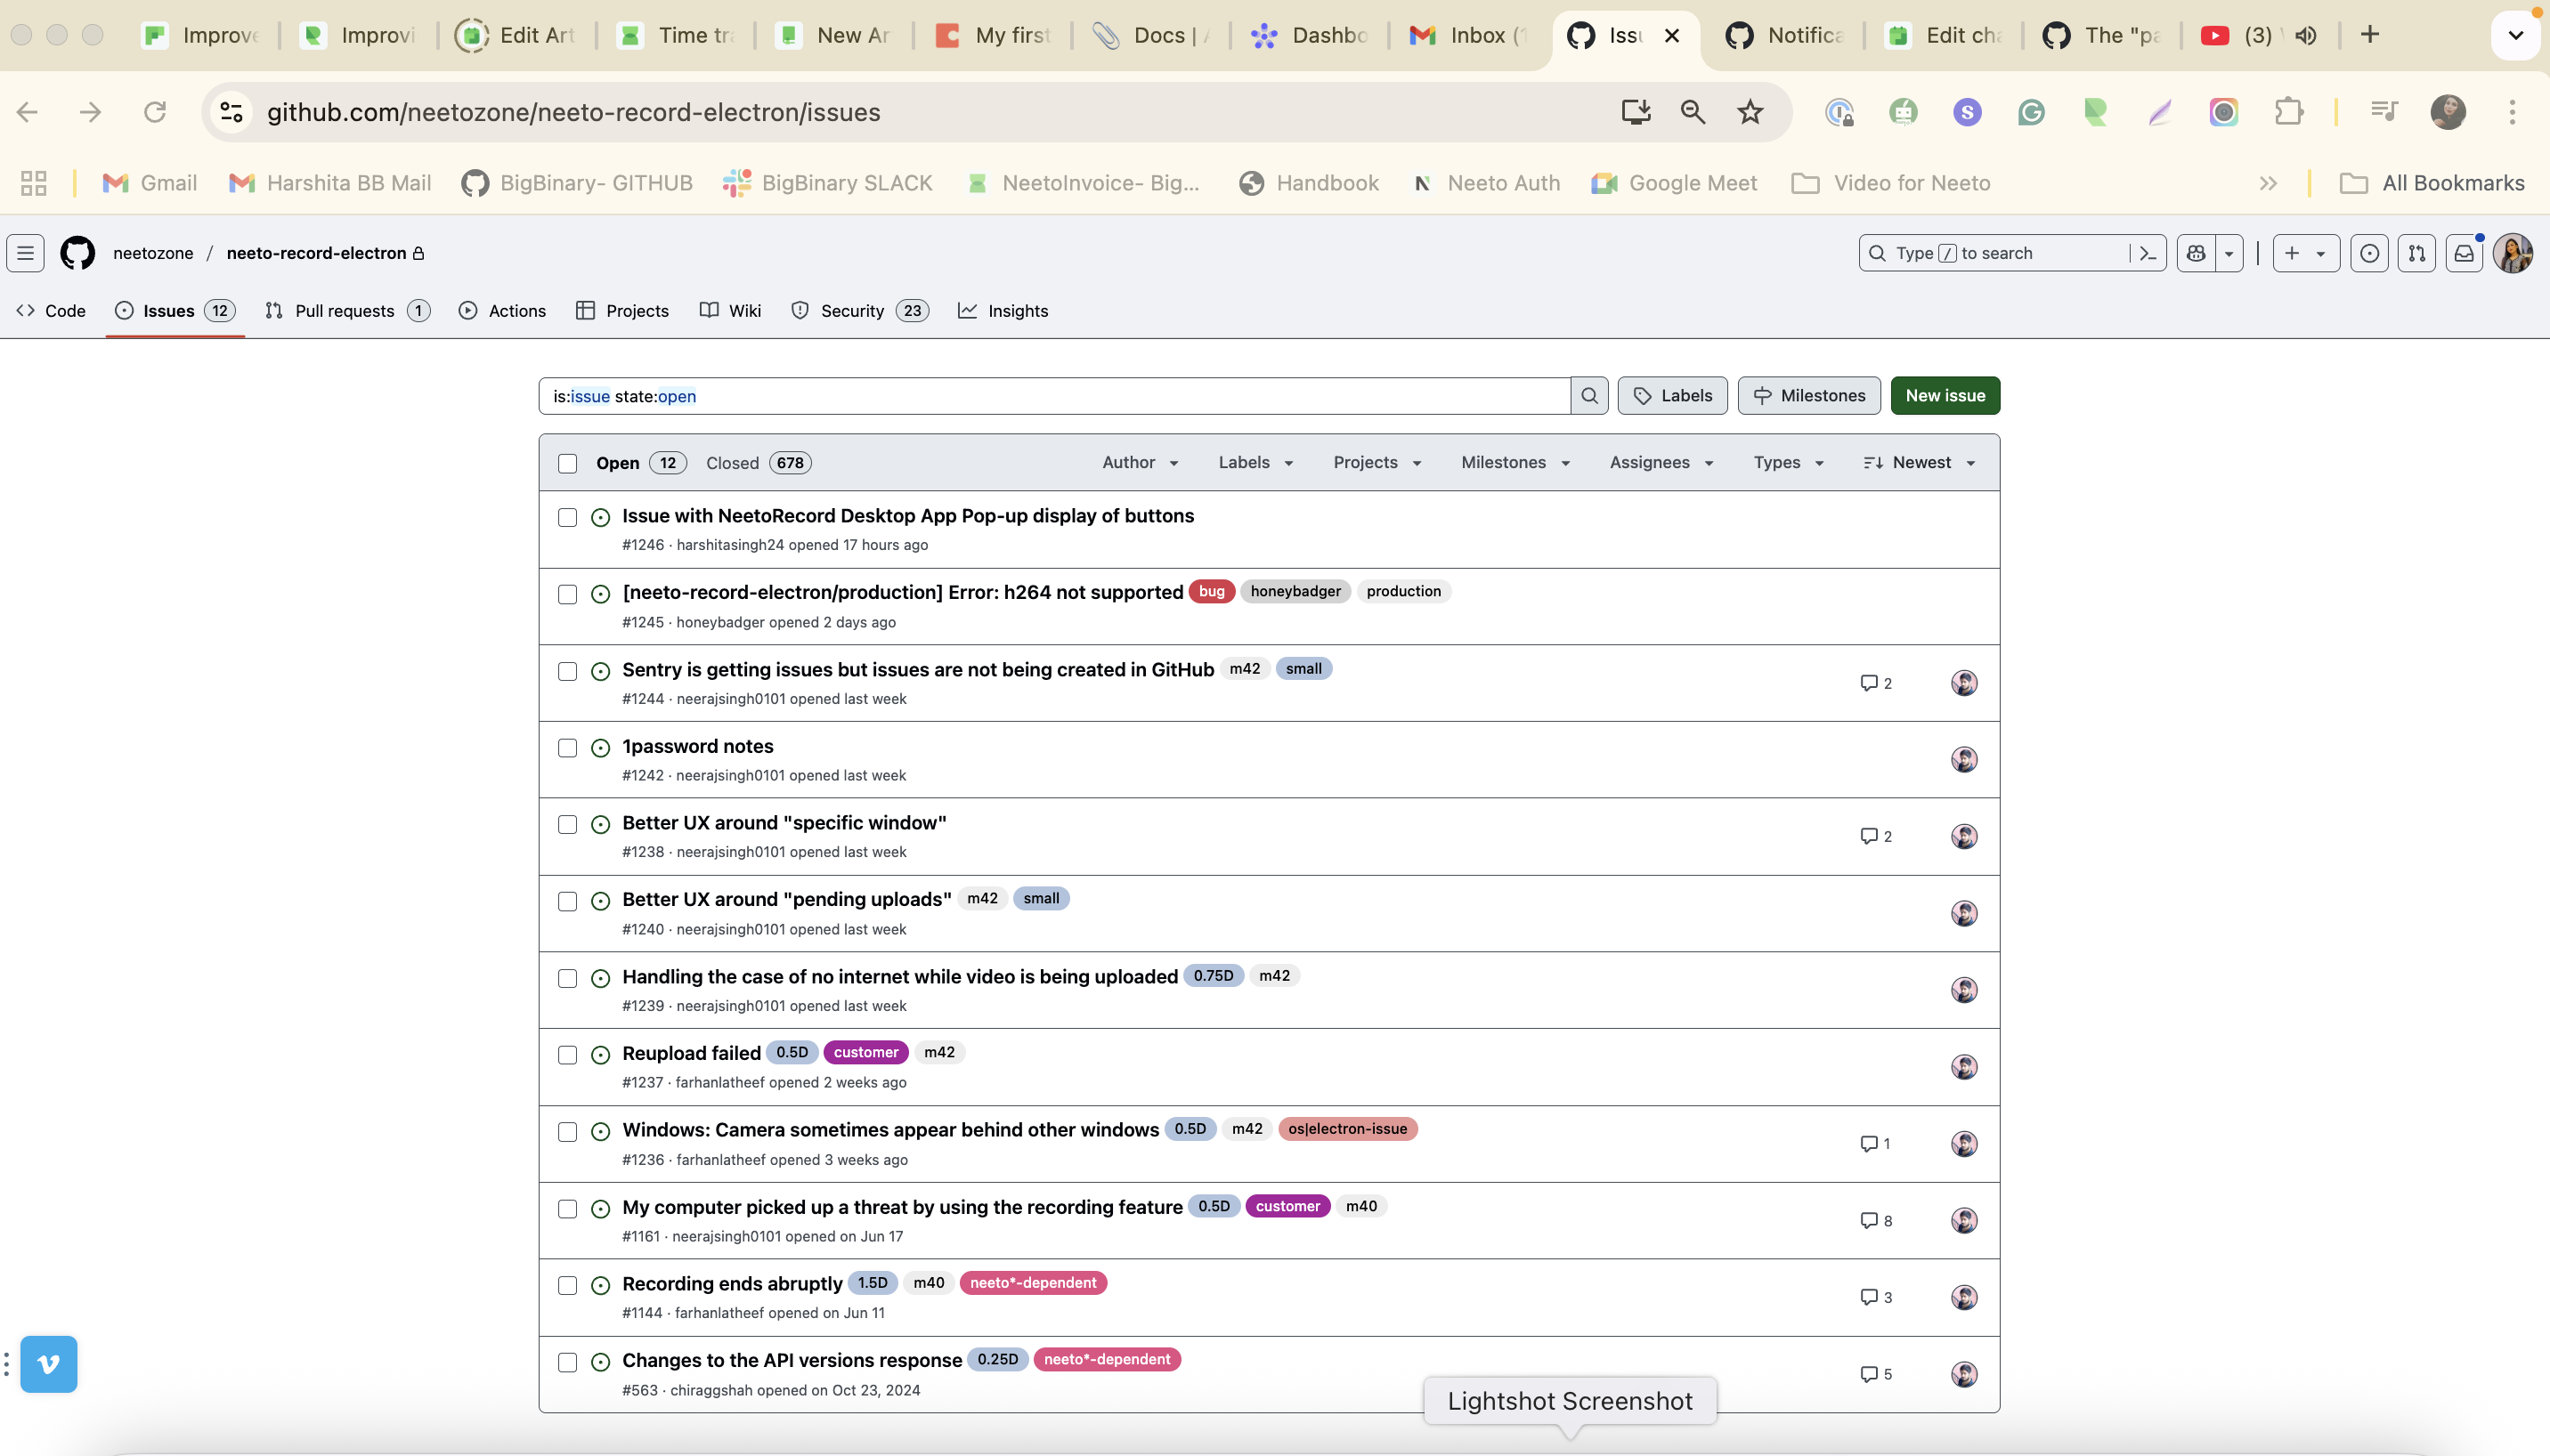Click Vimeo record widget icon

[48, 1363]
